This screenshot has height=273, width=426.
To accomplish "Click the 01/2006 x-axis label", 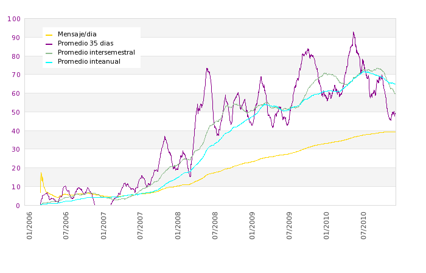I will point(29,224).
